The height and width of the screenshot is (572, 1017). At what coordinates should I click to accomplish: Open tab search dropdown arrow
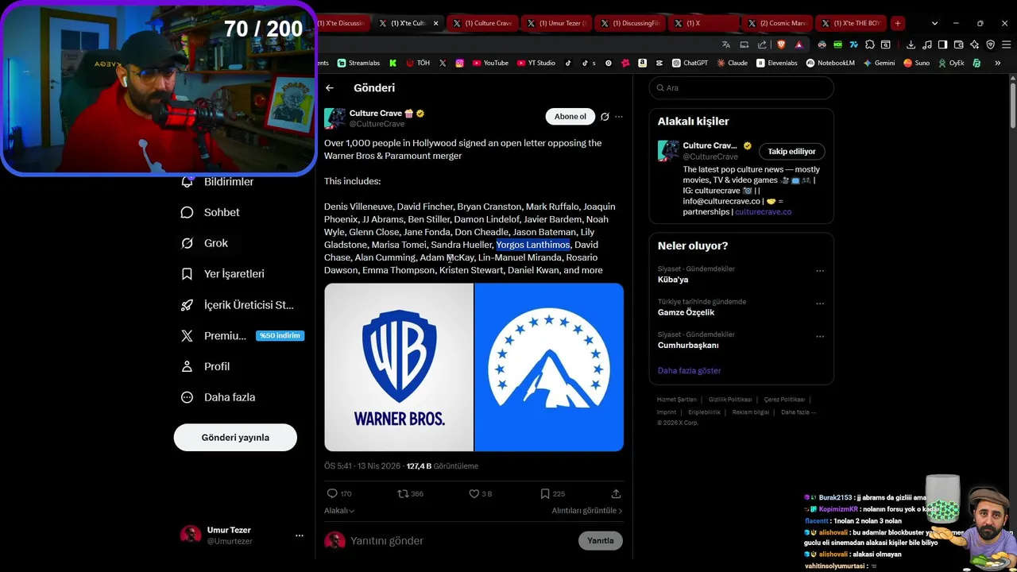[934, 23]
